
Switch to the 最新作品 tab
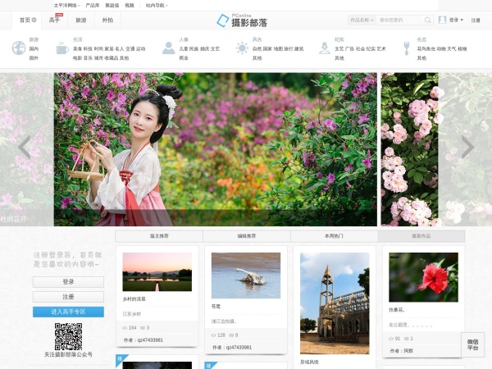coord(421,236)
